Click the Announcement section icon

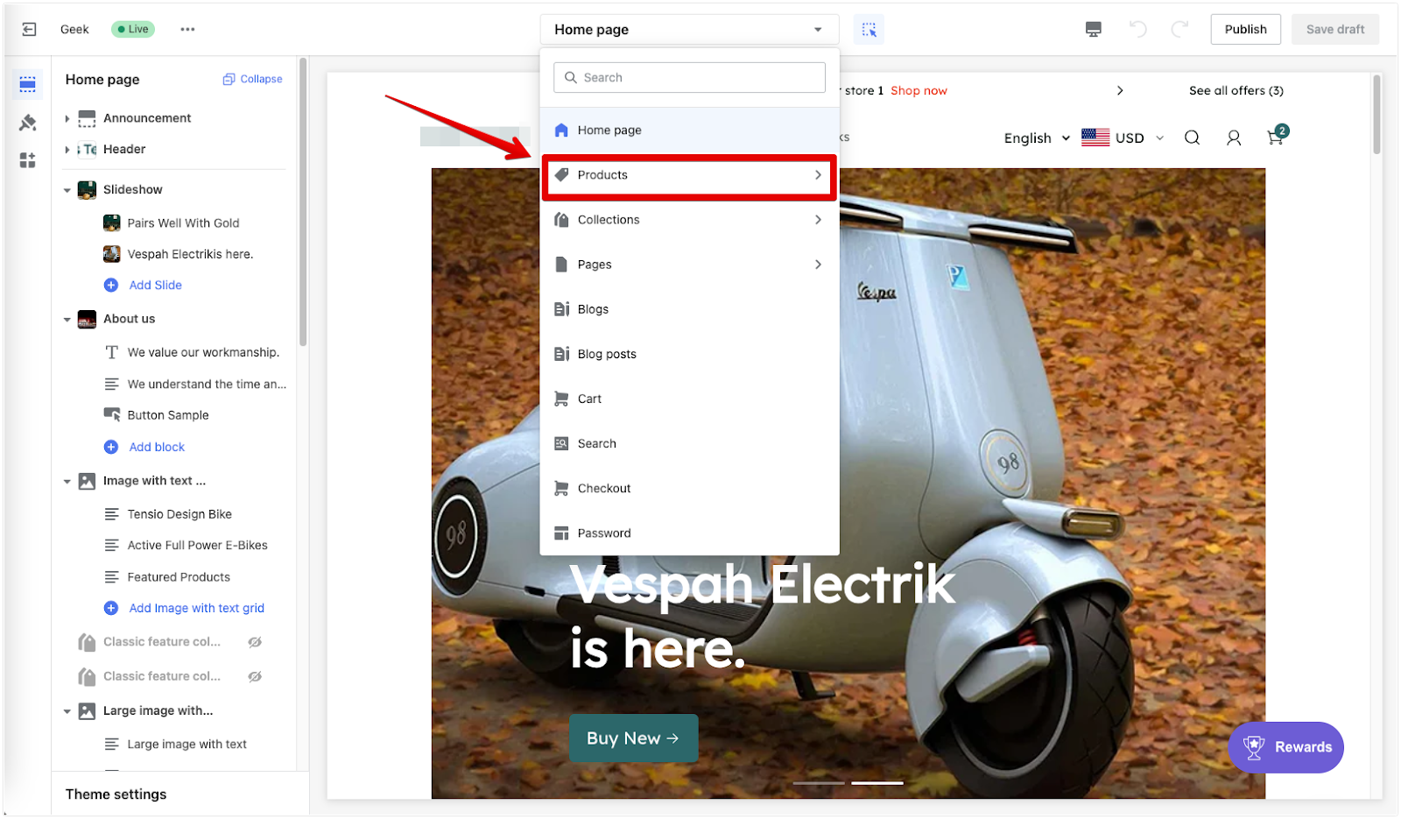coord(87,118)
